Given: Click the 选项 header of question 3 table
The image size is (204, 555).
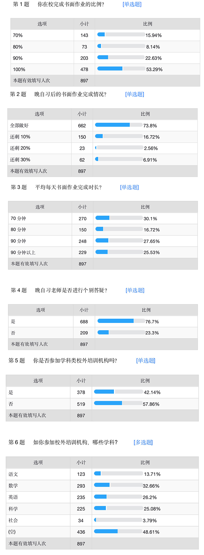Looking at the screenshot, I should (x=40, y=207).
